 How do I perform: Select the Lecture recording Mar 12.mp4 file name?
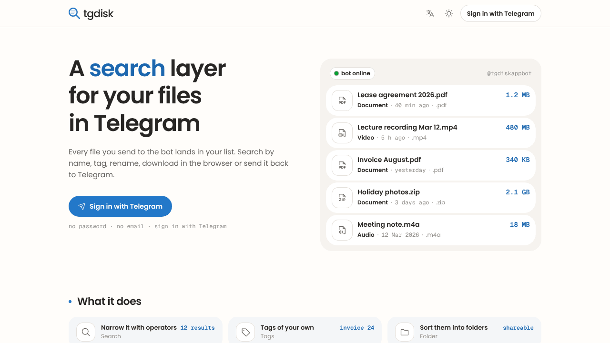tap(407, 127)
